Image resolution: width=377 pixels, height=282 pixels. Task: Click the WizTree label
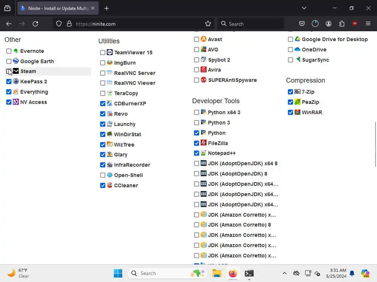tap(124, 145)
